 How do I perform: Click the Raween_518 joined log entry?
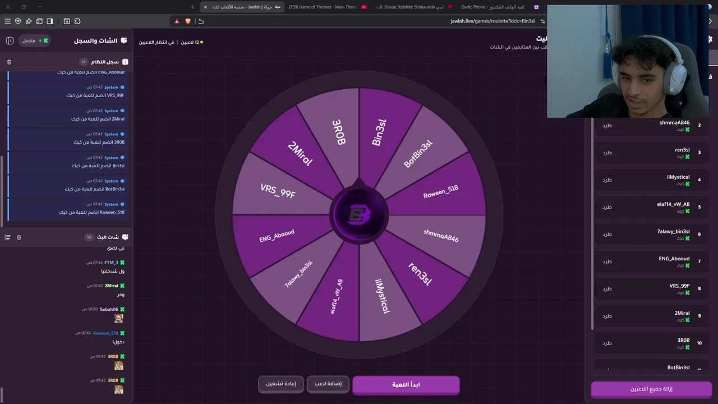[68, 209]
